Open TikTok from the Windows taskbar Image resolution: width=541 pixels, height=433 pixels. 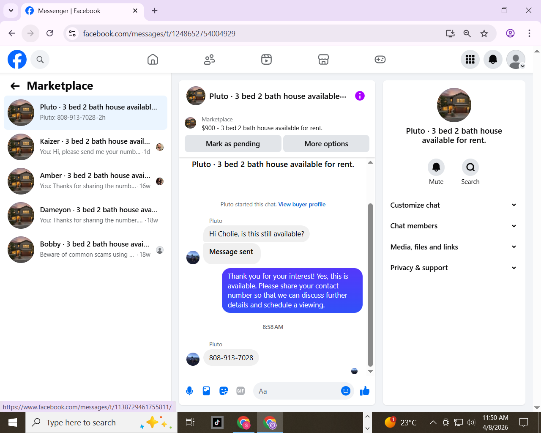(217, 422)
